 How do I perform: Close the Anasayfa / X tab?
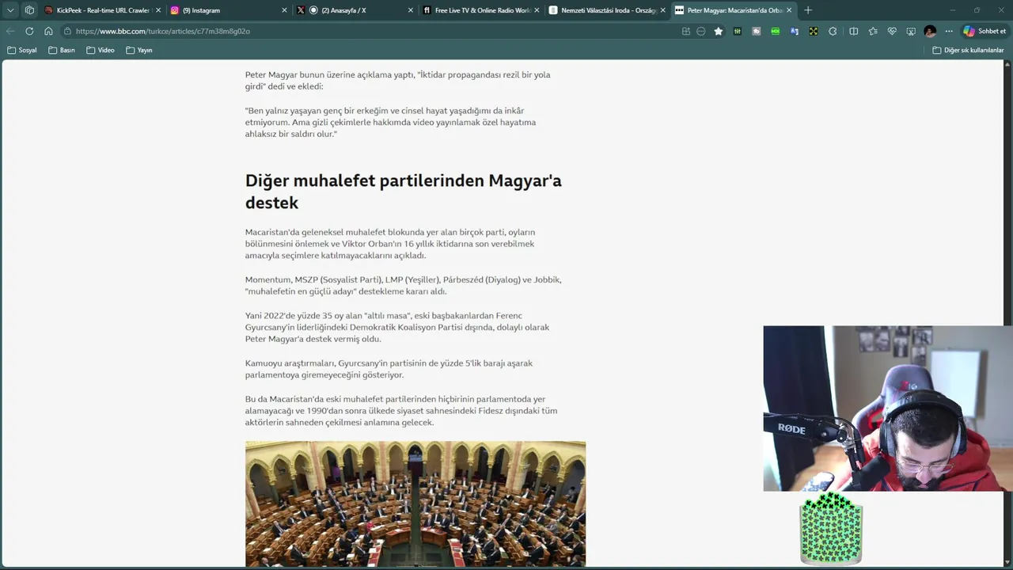[x=411, y=10]
